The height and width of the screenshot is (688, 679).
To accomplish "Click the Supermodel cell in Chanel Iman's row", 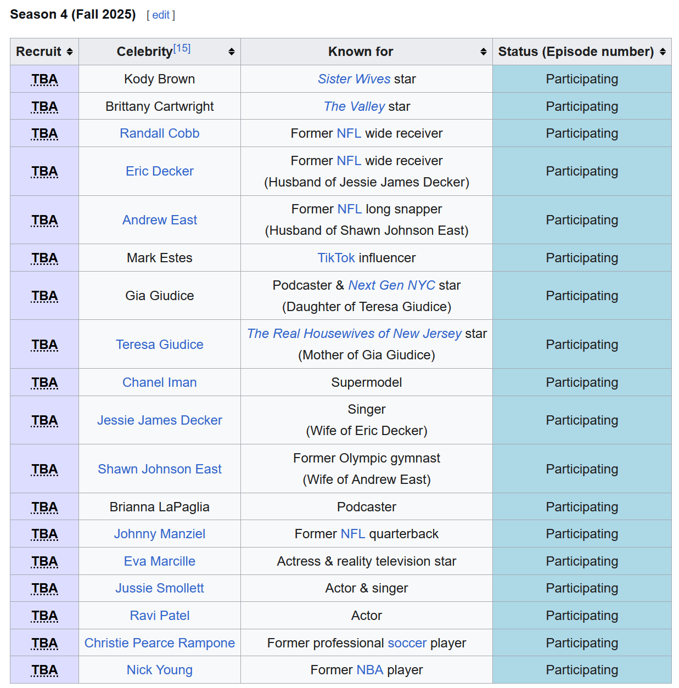I will tap(367, 382).
